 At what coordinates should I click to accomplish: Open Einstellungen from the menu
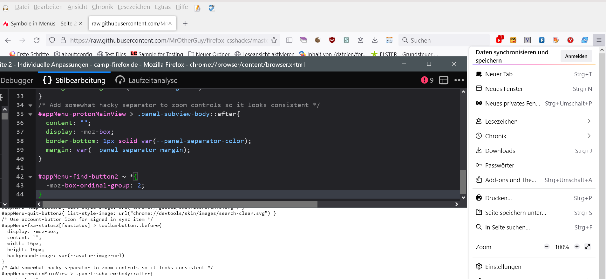(x=503, y=267)
